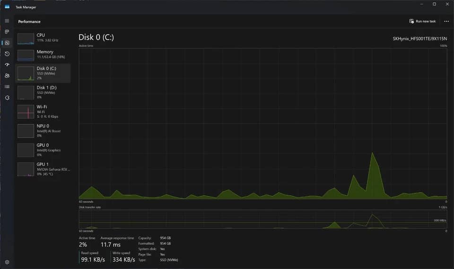Open the App history page icon
Screen dimensions: 454x269
click(7, 54)
